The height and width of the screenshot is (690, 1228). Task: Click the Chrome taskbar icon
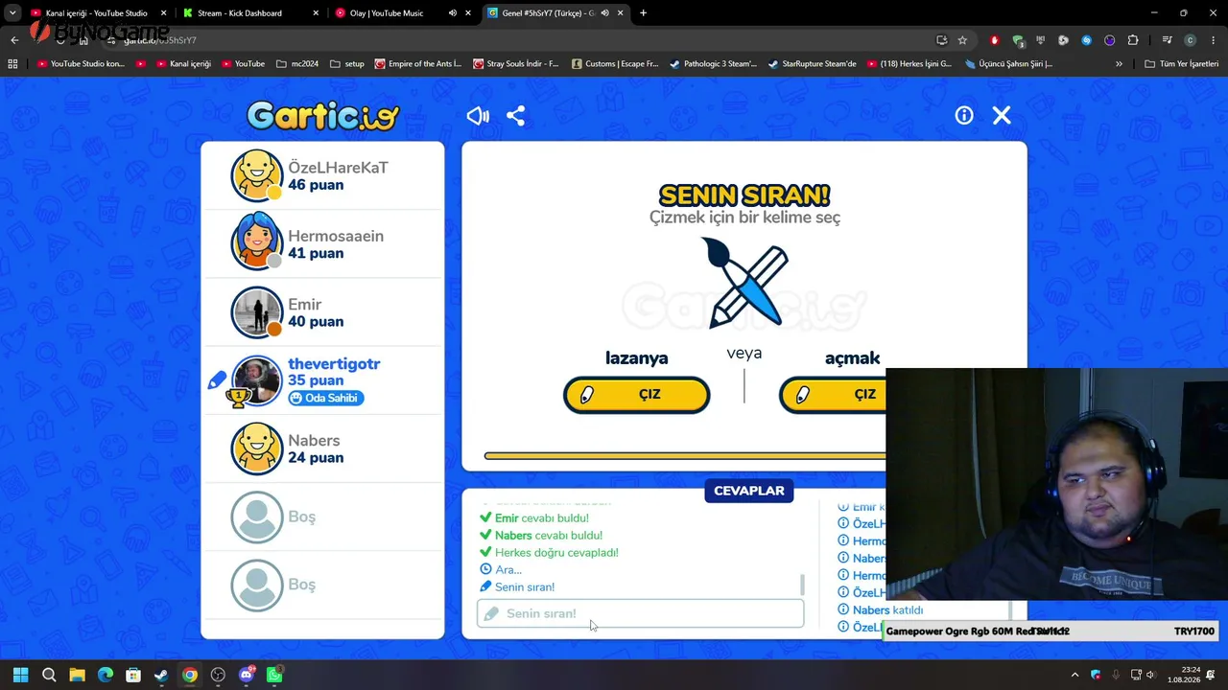[x=190, y=675]
